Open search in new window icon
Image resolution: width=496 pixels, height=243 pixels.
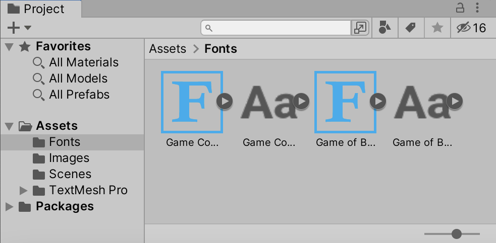tap(361, 28)
